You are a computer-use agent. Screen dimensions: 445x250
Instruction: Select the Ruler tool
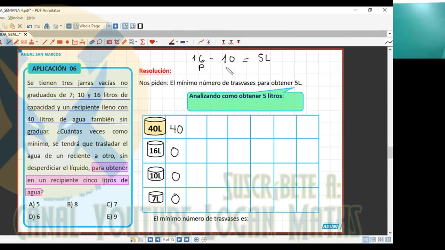click(x=124, y=42)
